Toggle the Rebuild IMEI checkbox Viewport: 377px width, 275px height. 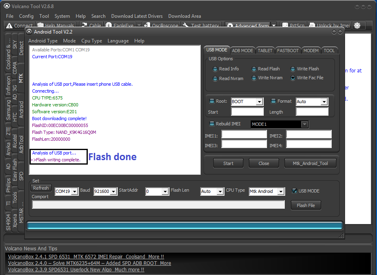pyautogui.click(x=212, y=124)
